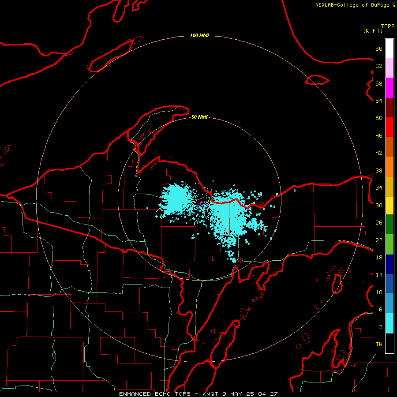Click the "38" legend value
Screen dimensions: 397x397
pyautogui.click(x=379, y=170)
